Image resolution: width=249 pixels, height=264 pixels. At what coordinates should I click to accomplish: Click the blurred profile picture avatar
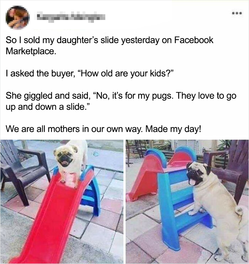tap(17, 17)
